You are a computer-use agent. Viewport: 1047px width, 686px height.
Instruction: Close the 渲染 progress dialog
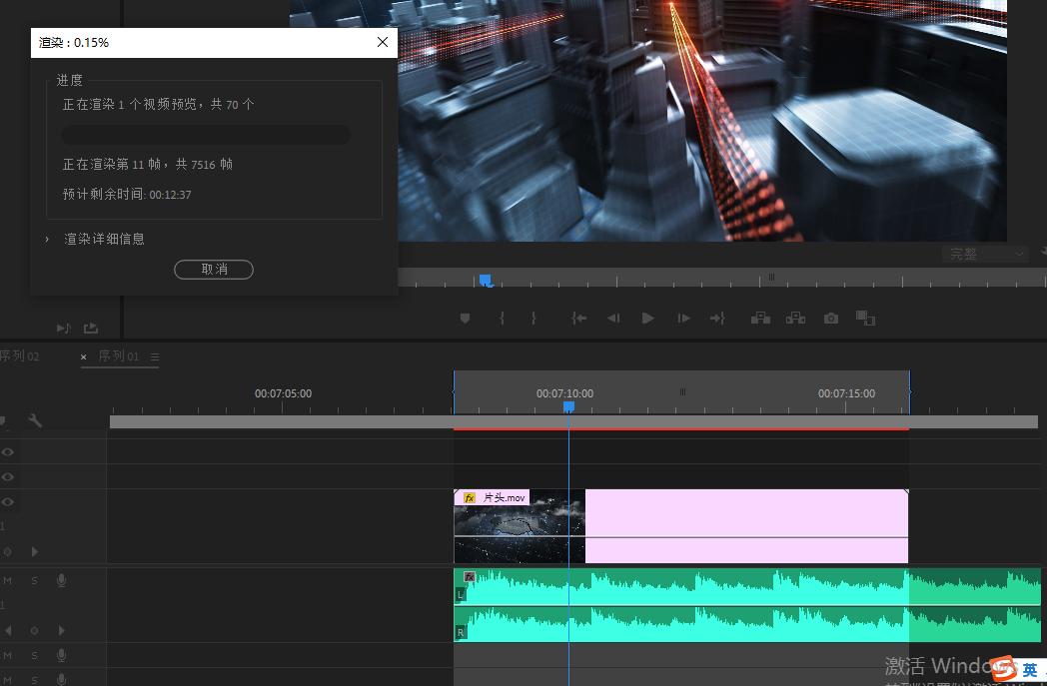click(x=383, y=43)
